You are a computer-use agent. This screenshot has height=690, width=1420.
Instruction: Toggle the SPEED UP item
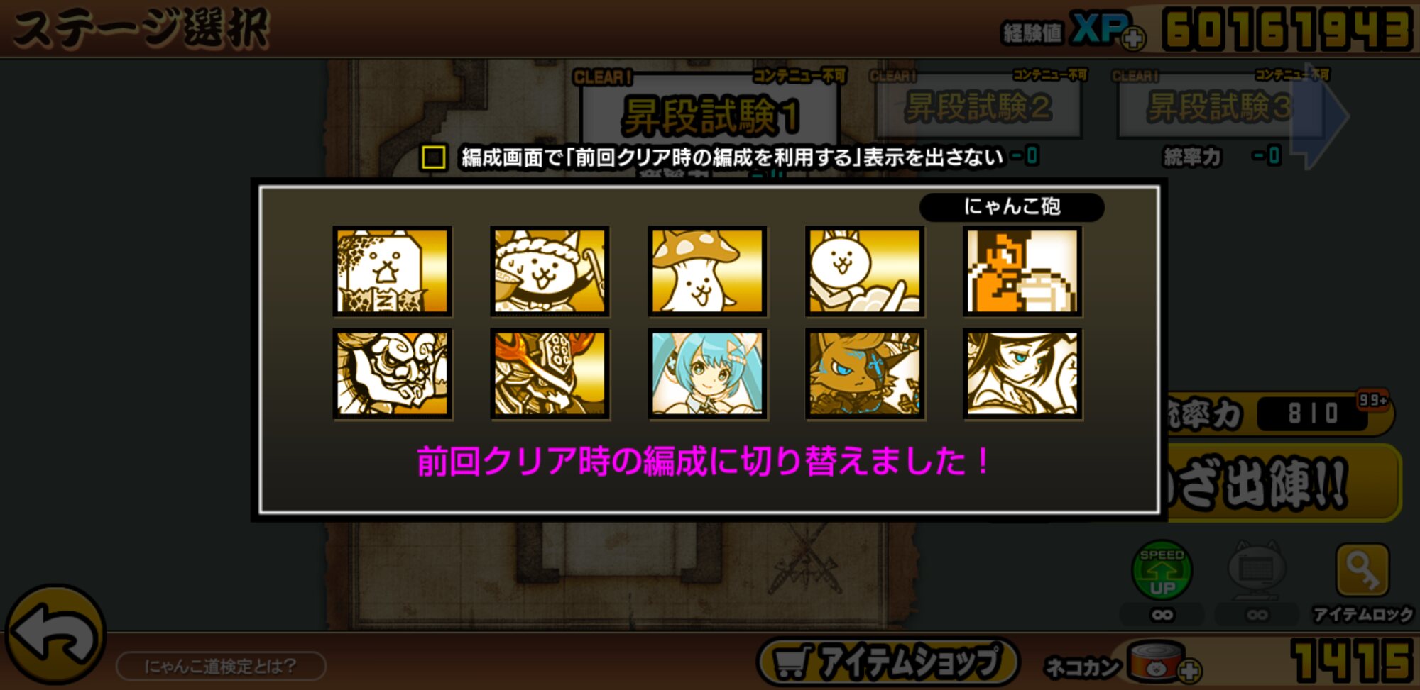[1162, 570]
